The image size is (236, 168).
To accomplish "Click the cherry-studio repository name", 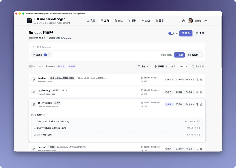I will click(x=45, y=103).
